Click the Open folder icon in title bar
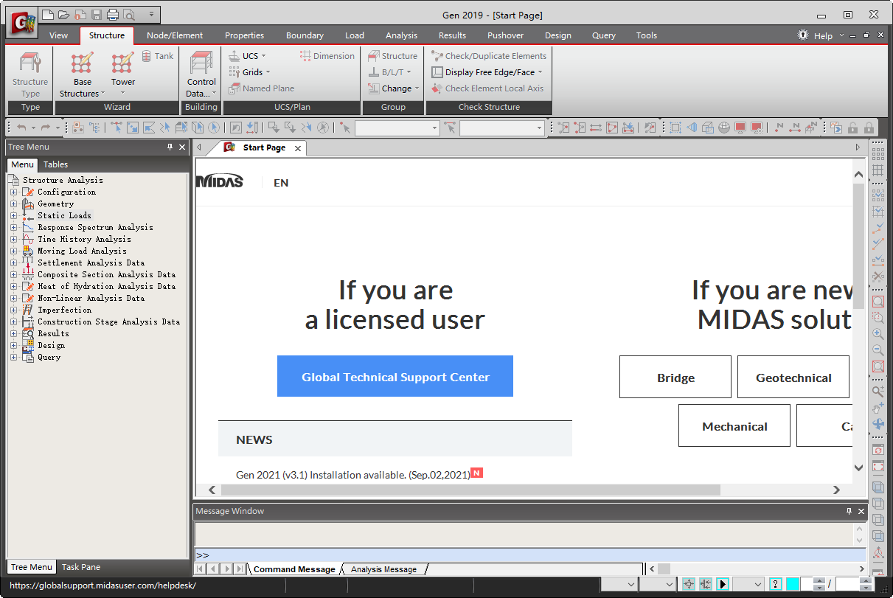 63,14
